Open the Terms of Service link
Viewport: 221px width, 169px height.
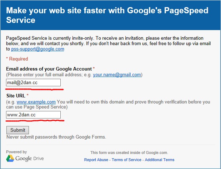[126, 160]
